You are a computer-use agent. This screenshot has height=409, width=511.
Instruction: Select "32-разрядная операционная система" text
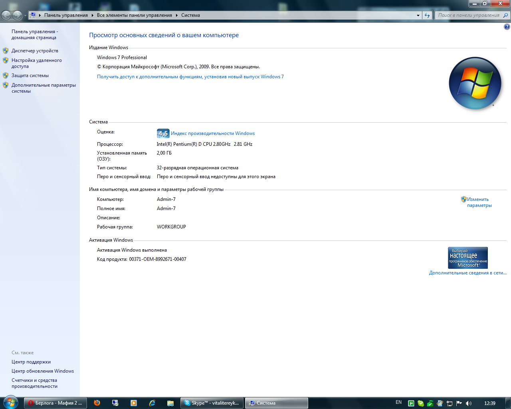[x=198, y=168]
